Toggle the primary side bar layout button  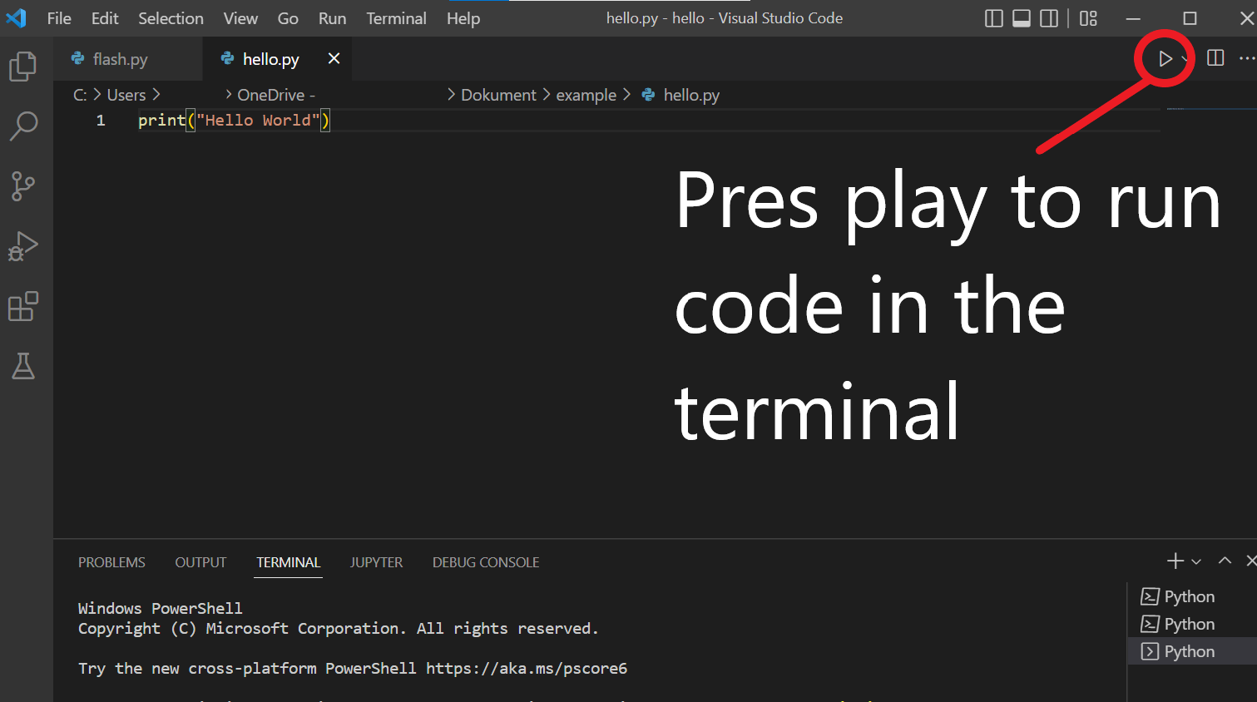click(x=993, y=18)
